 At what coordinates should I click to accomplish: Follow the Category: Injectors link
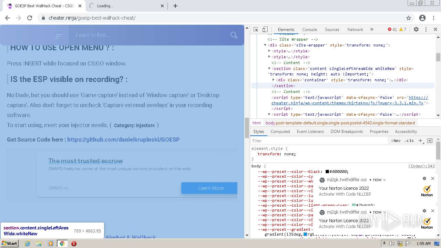pos(134,125)
